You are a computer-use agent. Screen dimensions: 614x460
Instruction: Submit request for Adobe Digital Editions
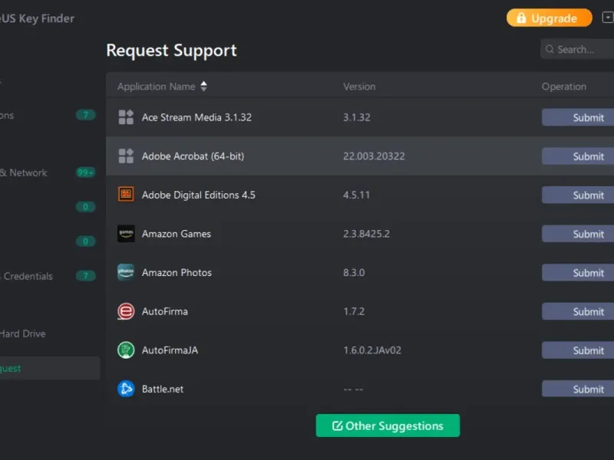pyautogui.click(x=579, y=195)
